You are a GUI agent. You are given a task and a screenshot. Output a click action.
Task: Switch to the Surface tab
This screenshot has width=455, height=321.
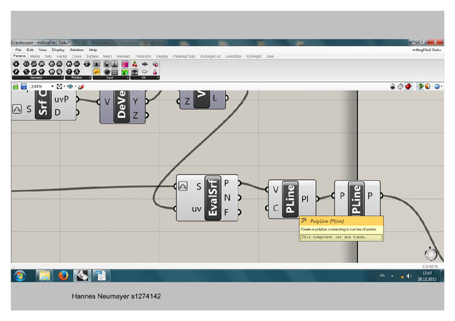(x=92, y=56)
